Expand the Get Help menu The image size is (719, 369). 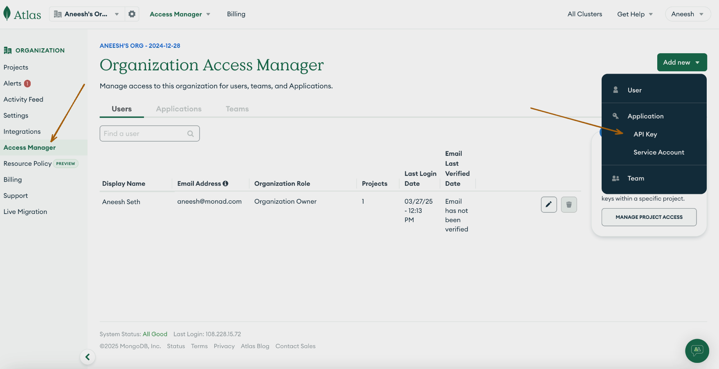(635, 14)
